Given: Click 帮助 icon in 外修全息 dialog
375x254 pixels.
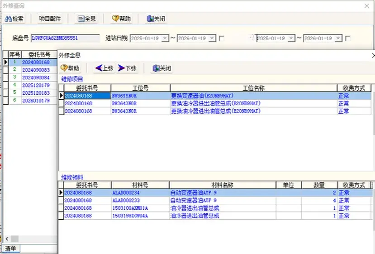Looking at the screenshot, I should 64,68.
